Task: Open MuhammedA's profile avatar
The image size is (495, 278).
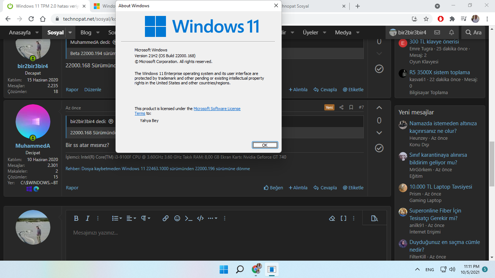Action: tap(33, 122)
